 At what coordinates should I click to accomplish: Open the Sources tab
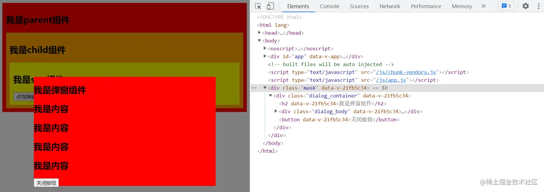359,6
